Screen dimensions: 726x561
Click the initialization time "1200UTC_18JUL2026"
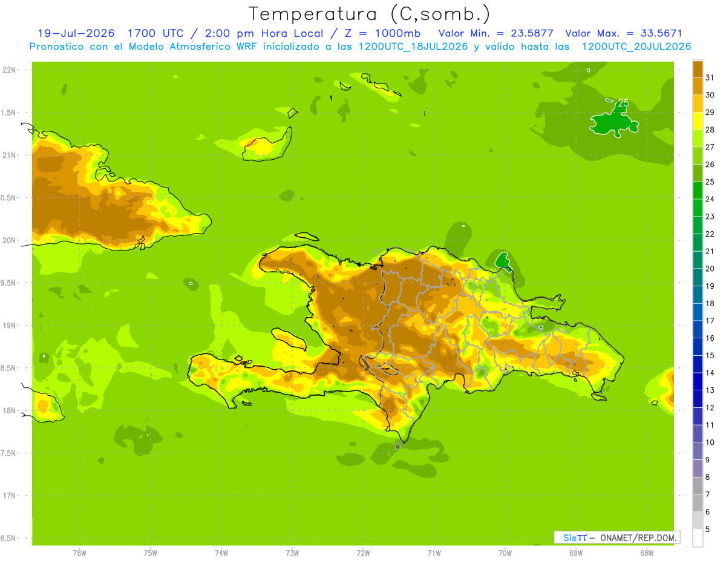click(x=413, y=47)
